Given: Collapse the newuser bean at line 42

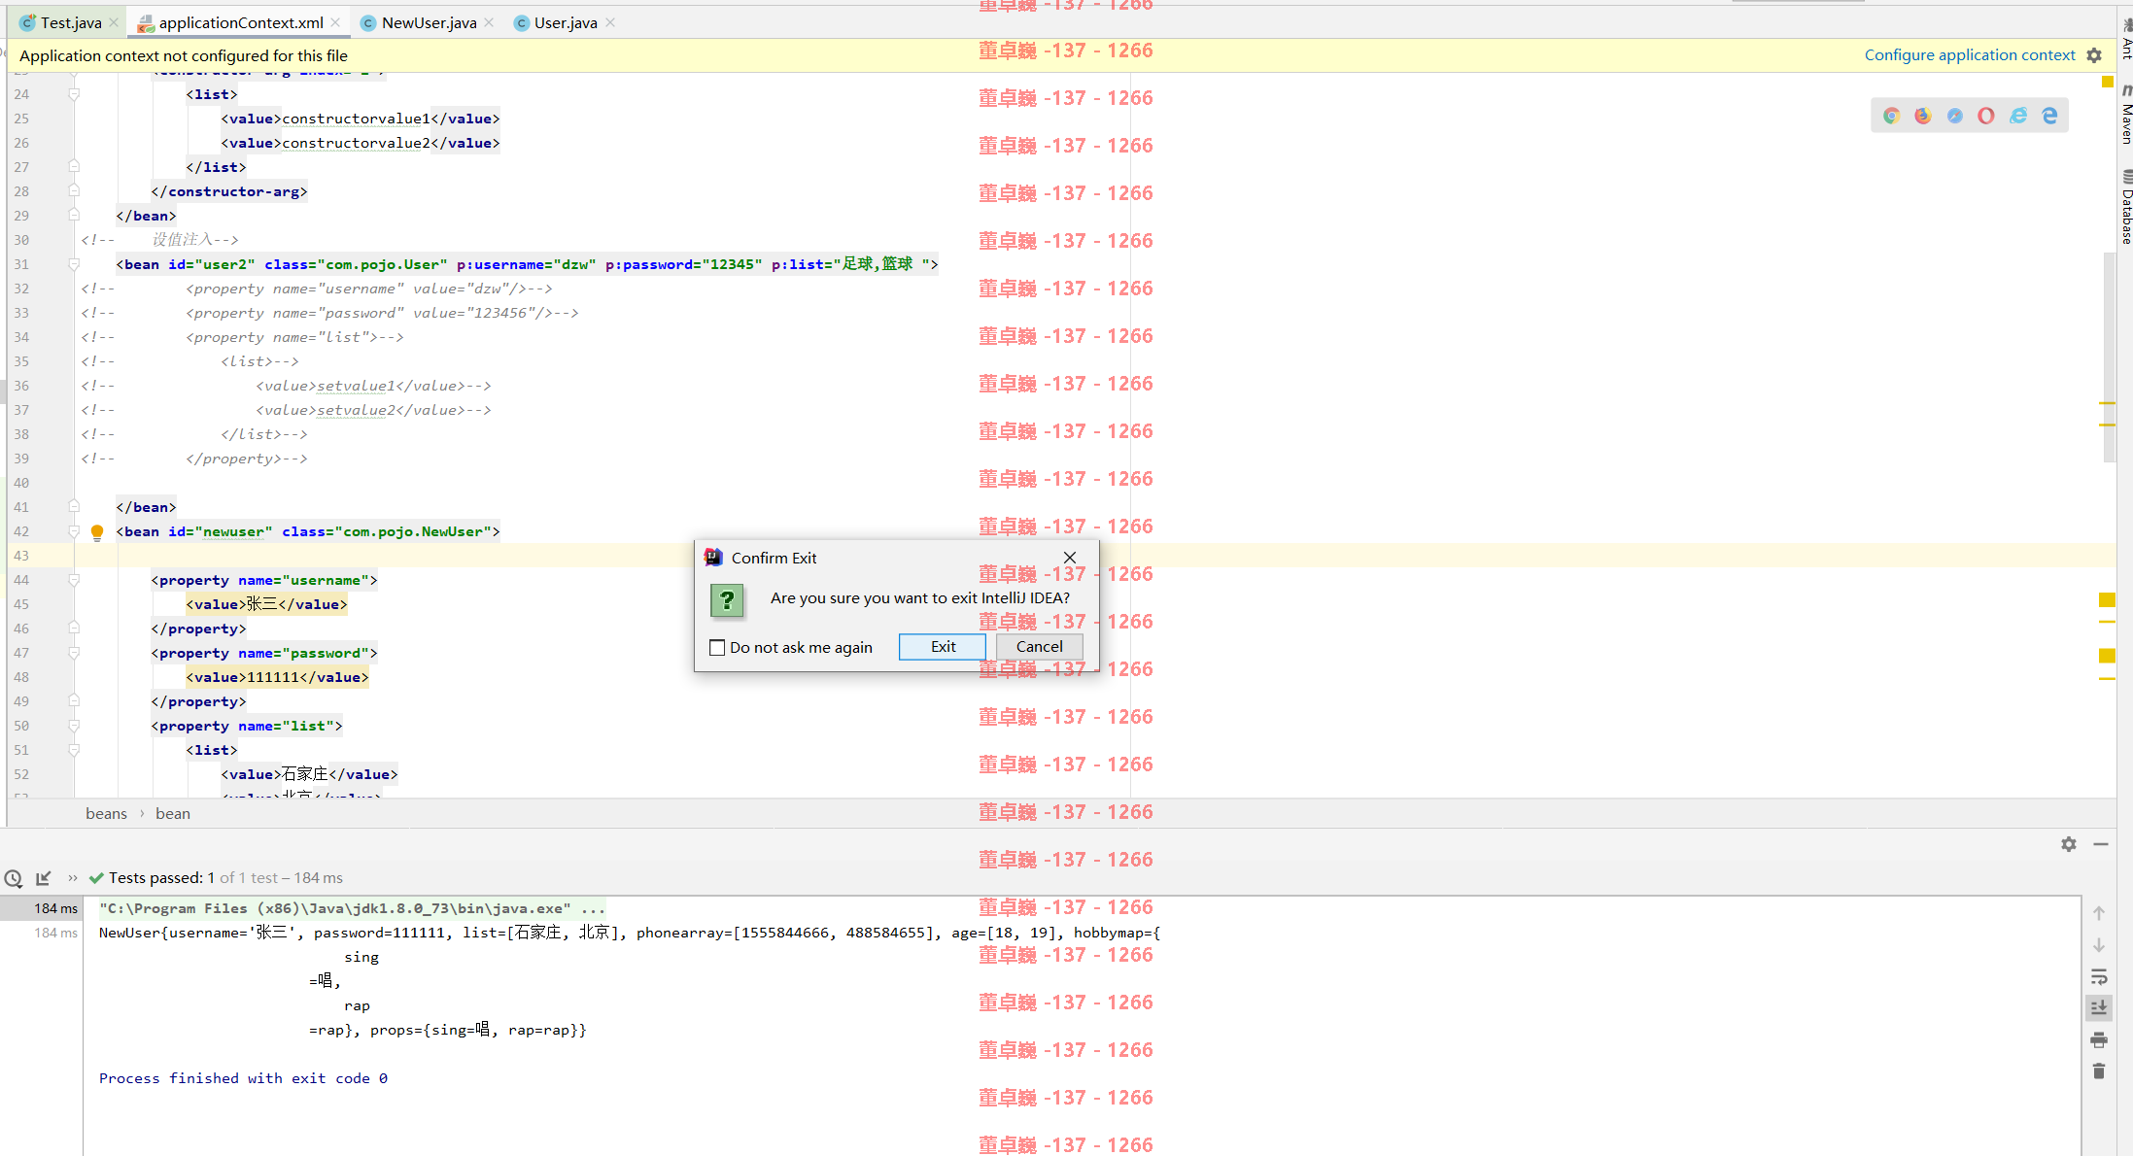Looking at the screenshot, I should click(x=74, y=531).
